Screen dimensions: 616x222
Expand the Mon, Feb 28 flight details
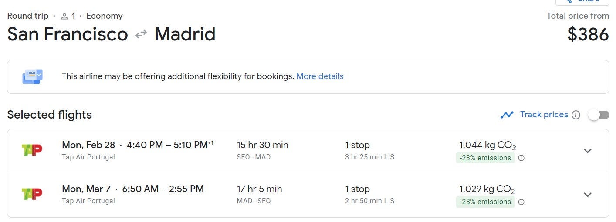[588, 151]
